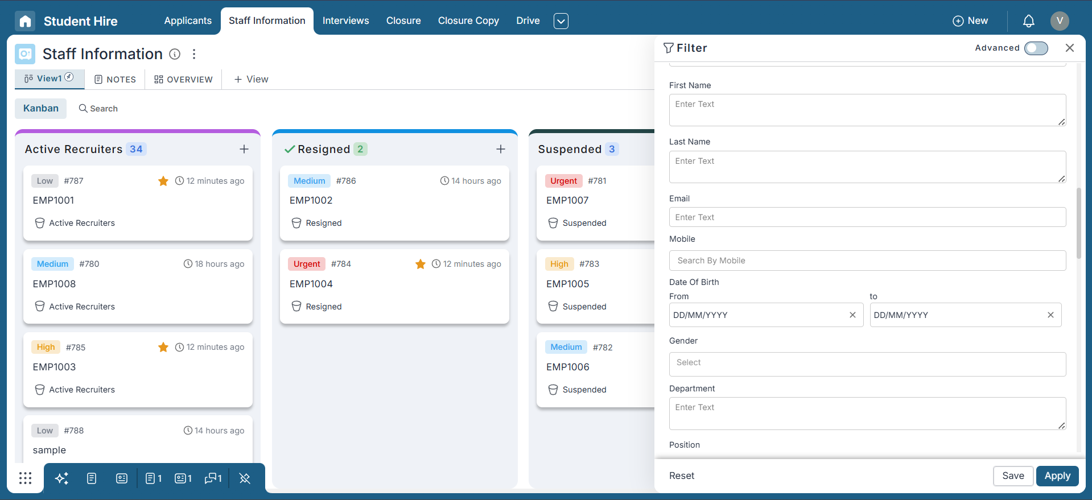Open the EMP1007 card

[x=595, y=203]
